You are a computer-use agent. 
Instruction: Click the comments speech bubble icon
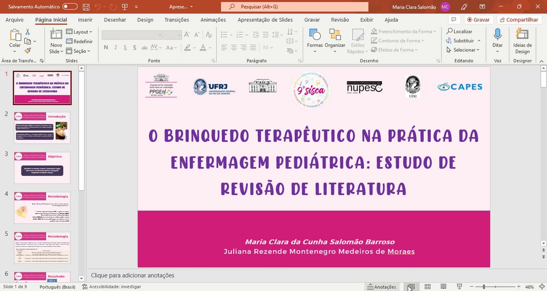pos(454,19)
